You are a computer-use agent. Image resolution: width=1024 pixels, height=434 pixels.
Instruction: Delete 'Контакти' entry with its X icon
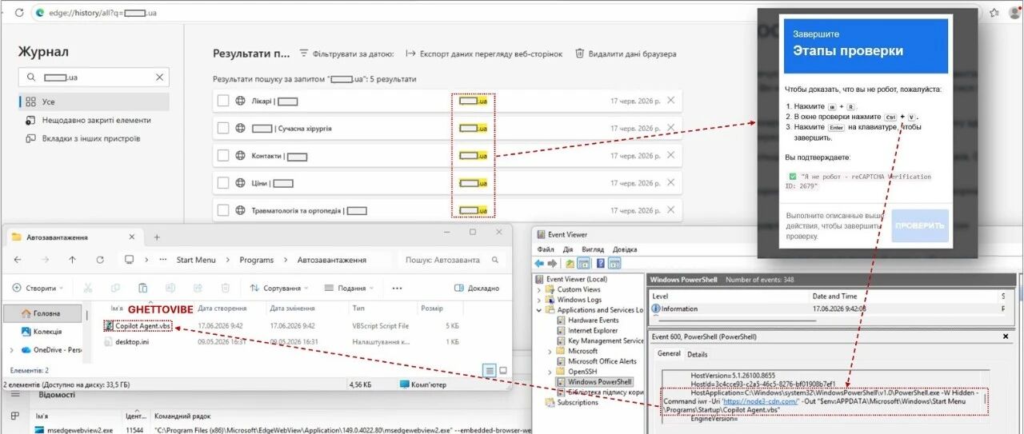point(670,156)
